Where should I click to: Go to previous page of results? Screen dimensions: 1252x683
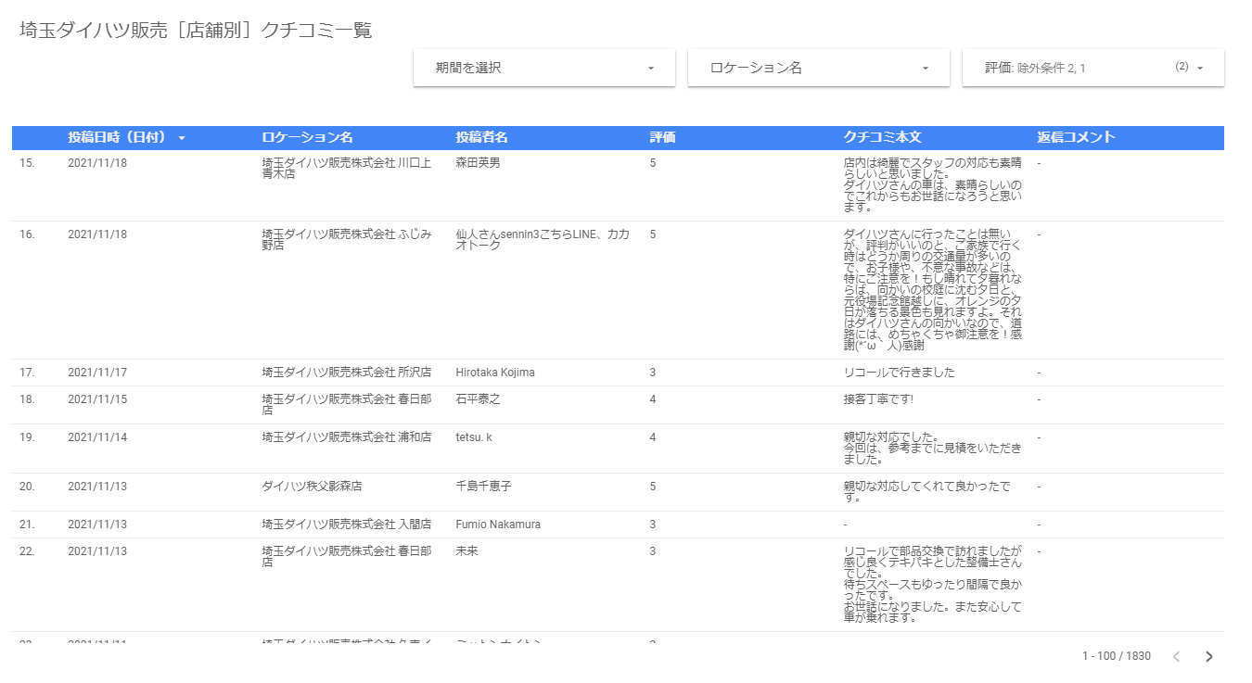click(x=1177, y=656)
